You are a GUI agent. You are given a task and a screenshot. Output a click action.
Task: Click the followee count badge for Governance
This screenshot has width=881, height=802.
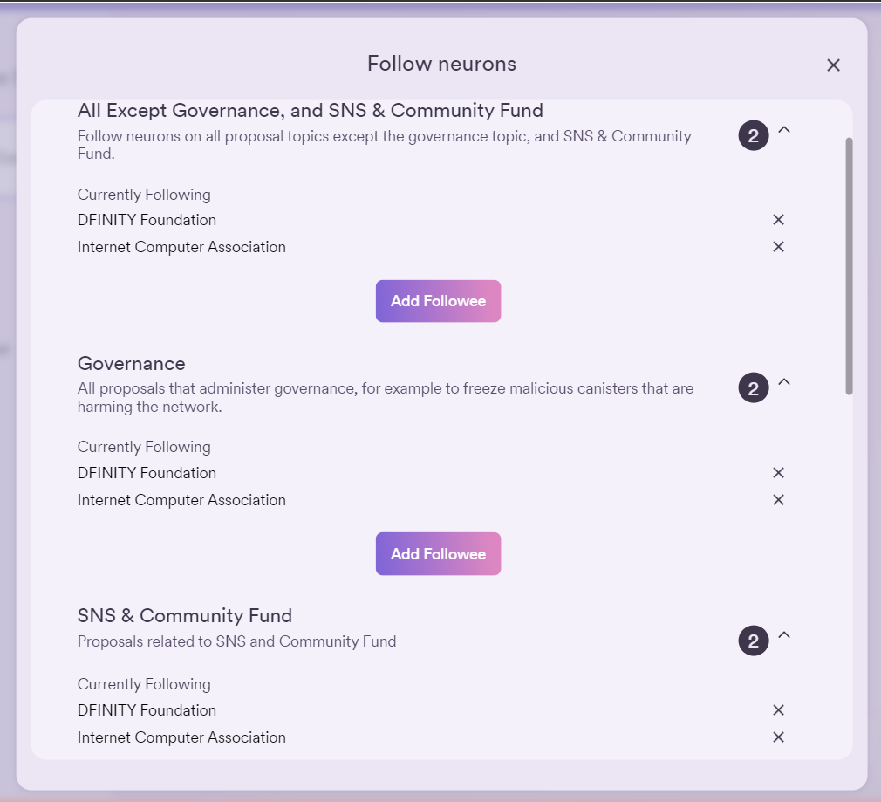(x=754, y=387)
